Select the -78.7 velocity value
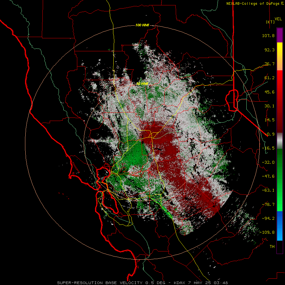Image resolution: width=285 pixels, height=285 pixels. pos(268,205)
